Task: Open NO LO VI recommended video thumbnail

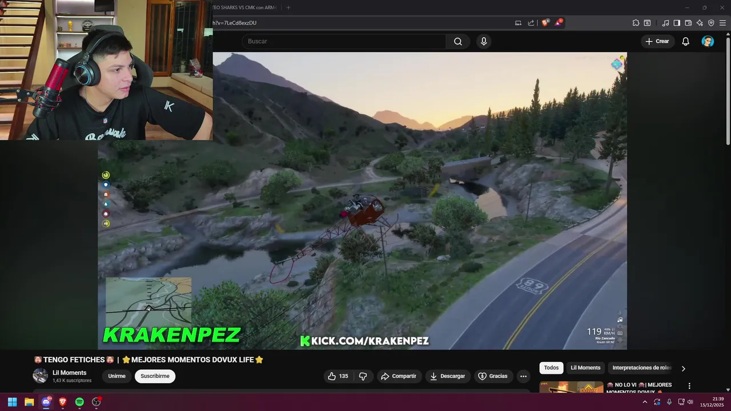Action: [571, 388]
